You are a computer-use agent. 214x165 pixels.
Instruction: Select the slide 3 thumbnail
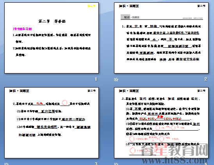pyautogui.click(x=52, y=123)
